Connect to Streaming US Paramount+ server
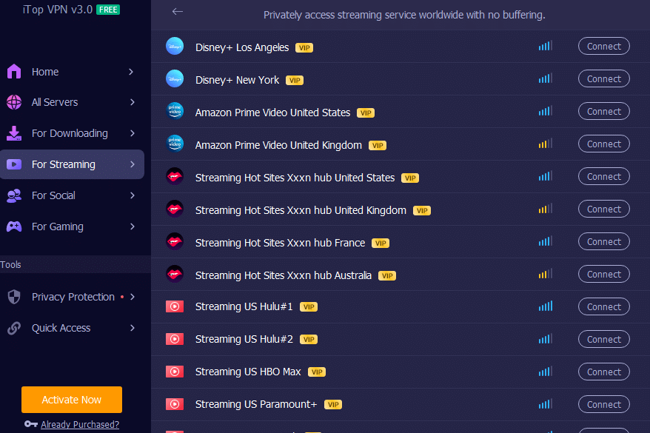Viewport: 650px width, 433px height. 603,404
